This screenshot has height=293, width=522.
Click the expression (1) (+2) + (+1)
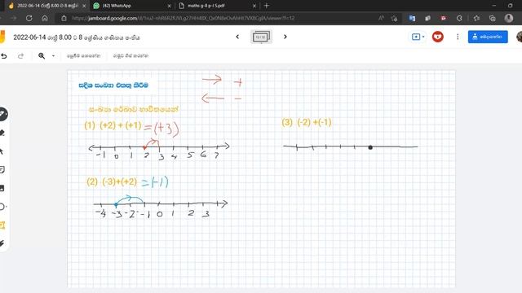[113, 125]
